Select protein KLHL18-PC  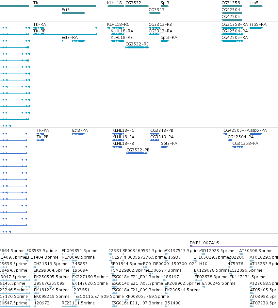(118, 134)
